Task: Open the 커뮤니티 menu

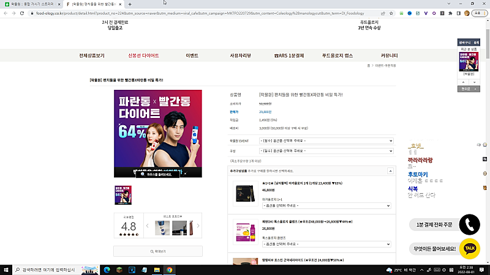Action: tap(389, 55)
